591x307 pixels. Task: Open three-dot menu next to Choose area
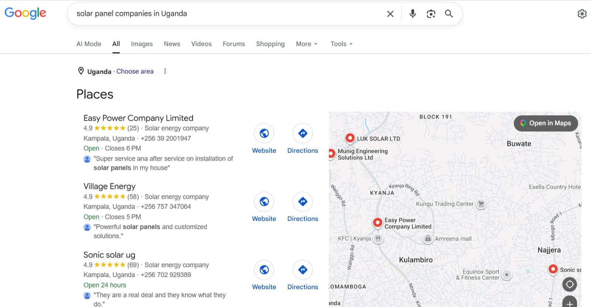click(165, 71)
